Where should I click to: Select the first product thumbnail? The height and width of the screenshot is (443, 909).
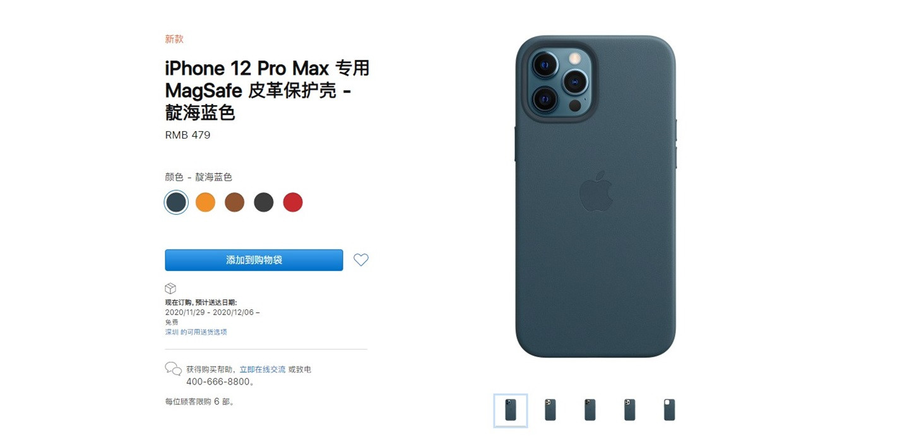click(511, 410)
